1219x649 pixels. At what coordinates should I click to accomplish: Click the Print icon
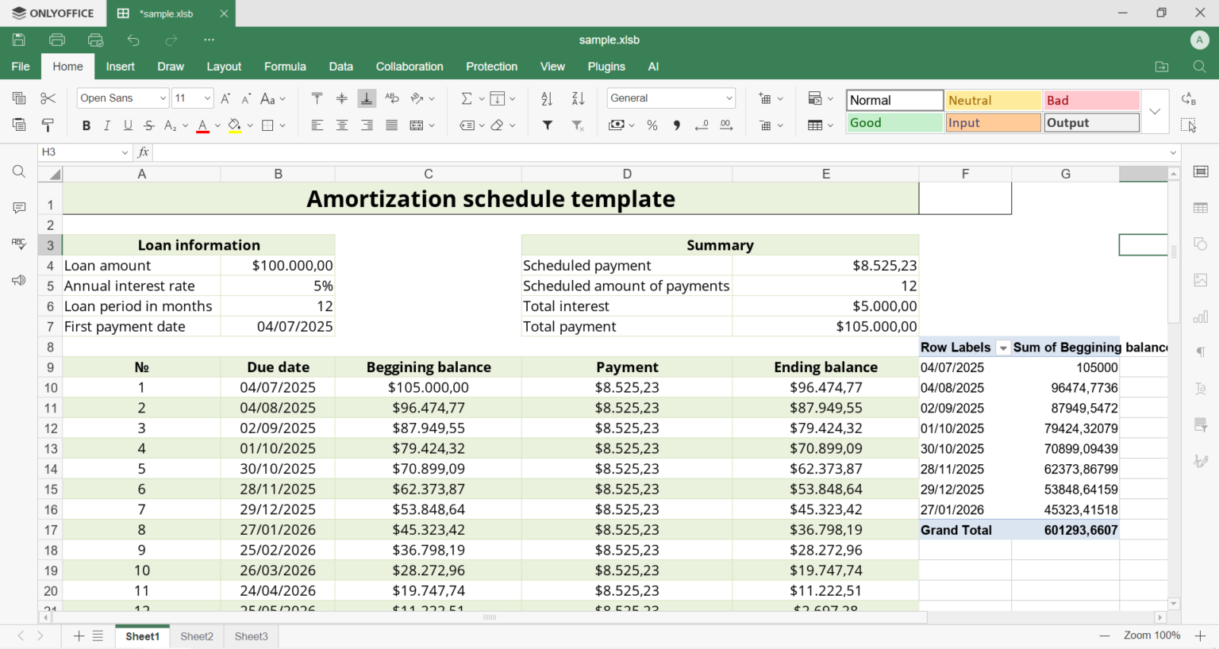pos(57,40)
